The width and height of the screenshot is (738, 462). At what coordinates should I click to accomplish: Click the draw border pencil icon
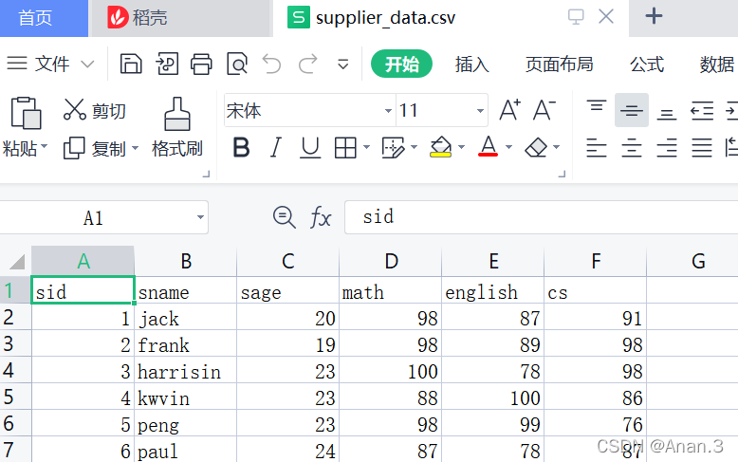click(393, 148)
